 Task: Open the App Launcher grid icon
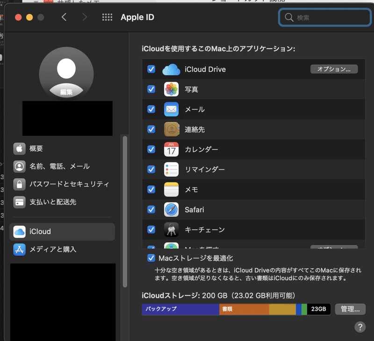coord(107,17)
